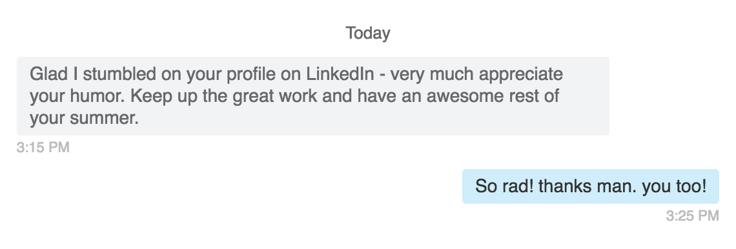Click the word 'stumbled' in the message
Screen dimensions: 736x249
coord(119,74)
